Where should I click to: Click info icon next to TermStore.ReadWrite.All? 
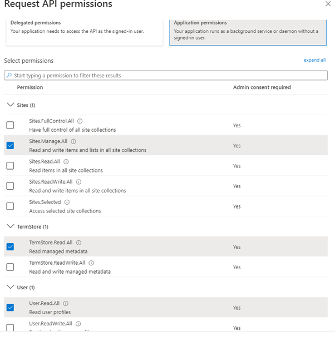click(91, 263)
